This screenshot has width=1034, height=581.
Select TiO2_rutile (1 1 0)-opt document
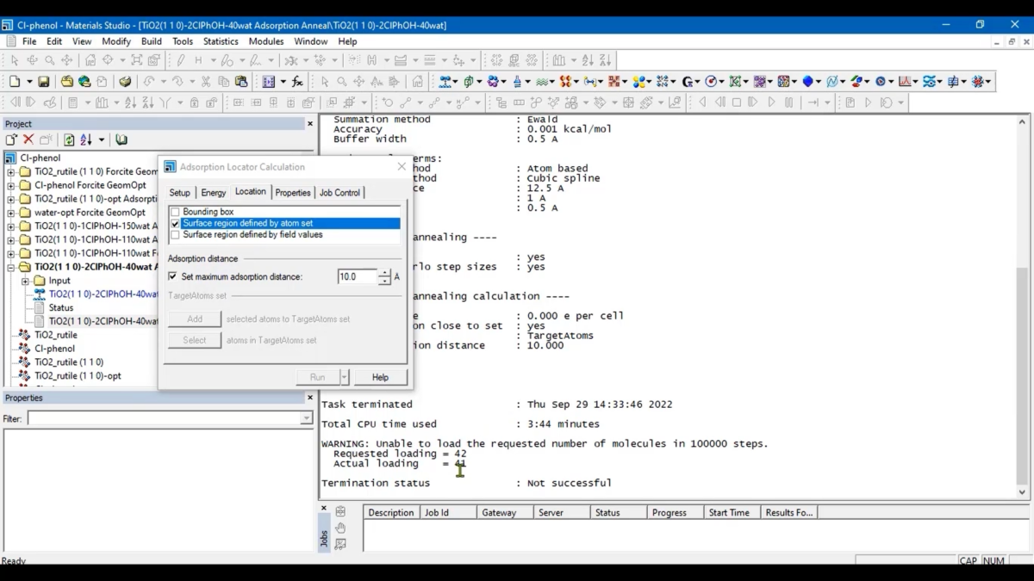78,376
